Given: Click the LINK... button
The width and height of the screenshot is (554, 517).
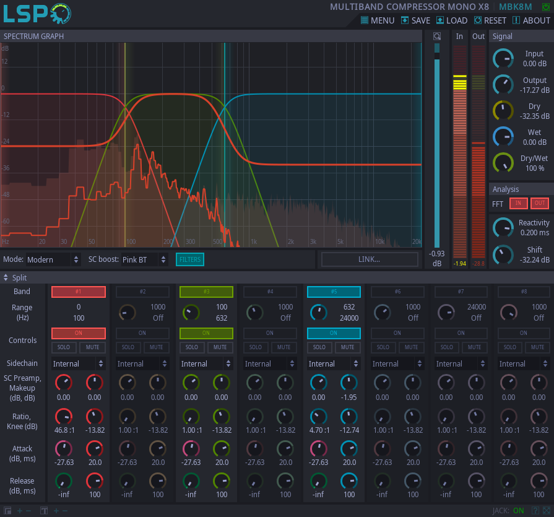Looking at the screenshot, I should (370, 259).
